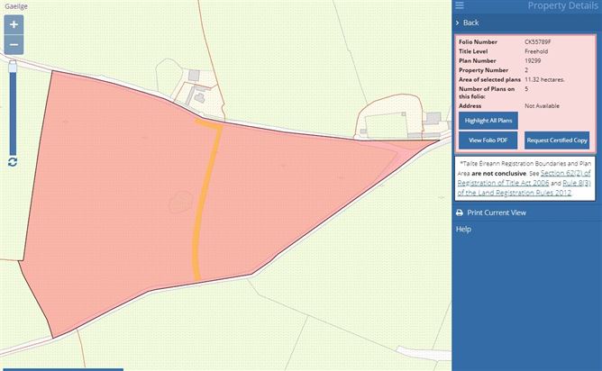Open View Folio PDF
This screenshot has height=371, width=602.
tap(488, 140)
